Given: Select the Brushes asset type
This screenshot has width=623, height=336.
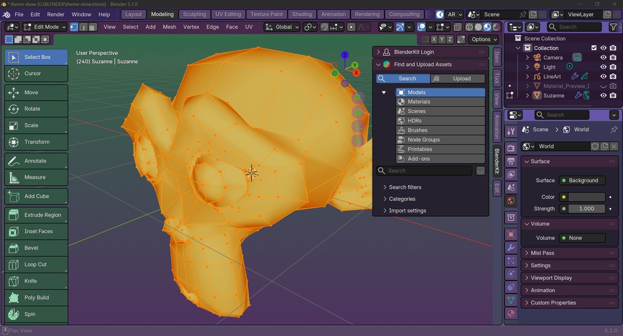Looking at the screenshot, I should [440, 130].
